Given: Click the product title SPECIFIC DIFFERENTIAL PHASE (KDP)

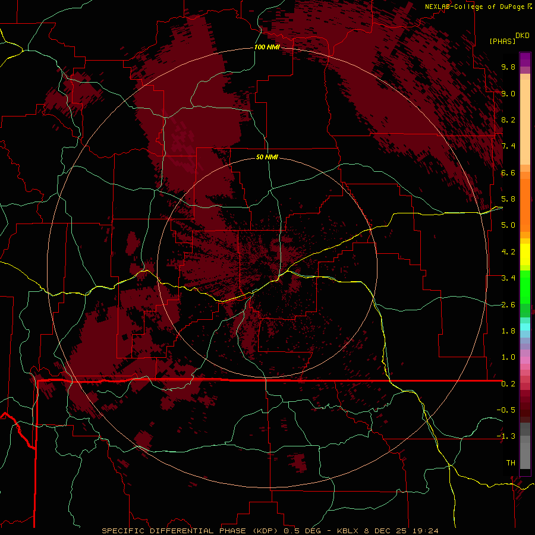Looking at the screenshot, I should click(191, 531).
